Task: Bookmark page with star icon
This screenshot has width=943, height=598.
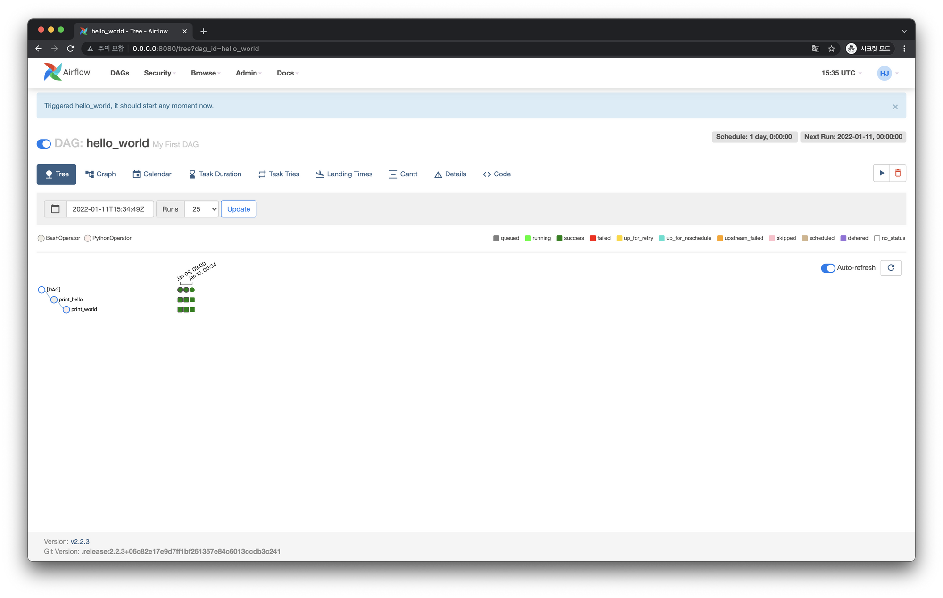Action: [831, 49]
